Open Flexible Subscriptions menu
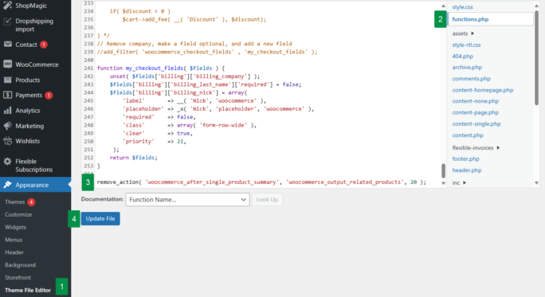The image size is (545, 297). tap(35, 166)
